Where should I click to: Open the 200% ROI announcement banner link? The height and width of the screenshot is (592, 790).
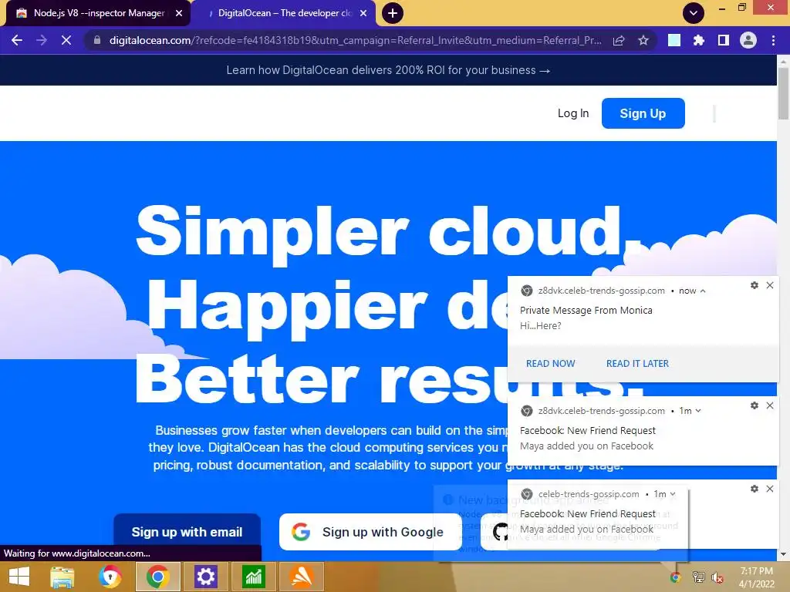point(388,70)
